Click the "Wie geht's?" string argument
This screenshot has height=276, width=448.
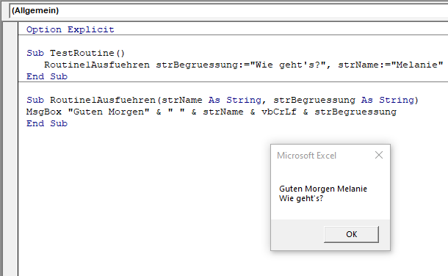tap(288, 65)
